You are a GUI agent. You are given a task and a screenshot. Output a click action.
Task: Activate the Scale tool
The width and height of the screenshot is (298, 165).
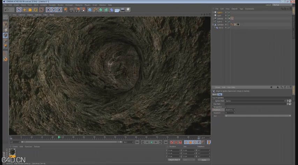click(30, 10)
